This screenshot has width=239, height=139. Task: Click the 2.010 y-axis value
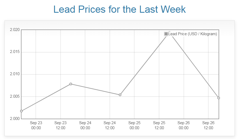click(15, 74)
